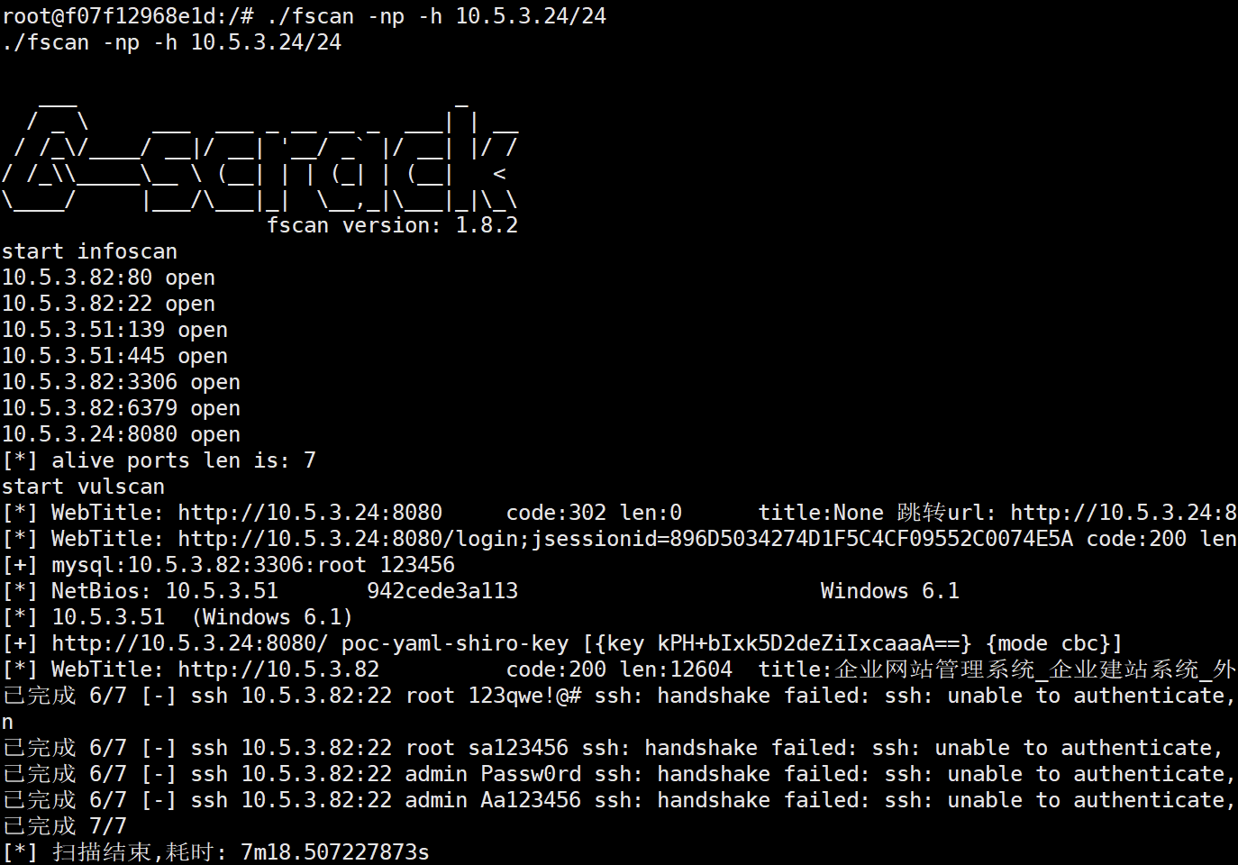Open the http://10.5.3.82 WebTitle link
Image resolution: width=1238 pixels, height=865 pixels.
[x=278, y=669]
